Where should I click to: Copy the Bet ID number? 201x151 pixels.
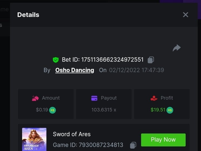tap(151, 60)
